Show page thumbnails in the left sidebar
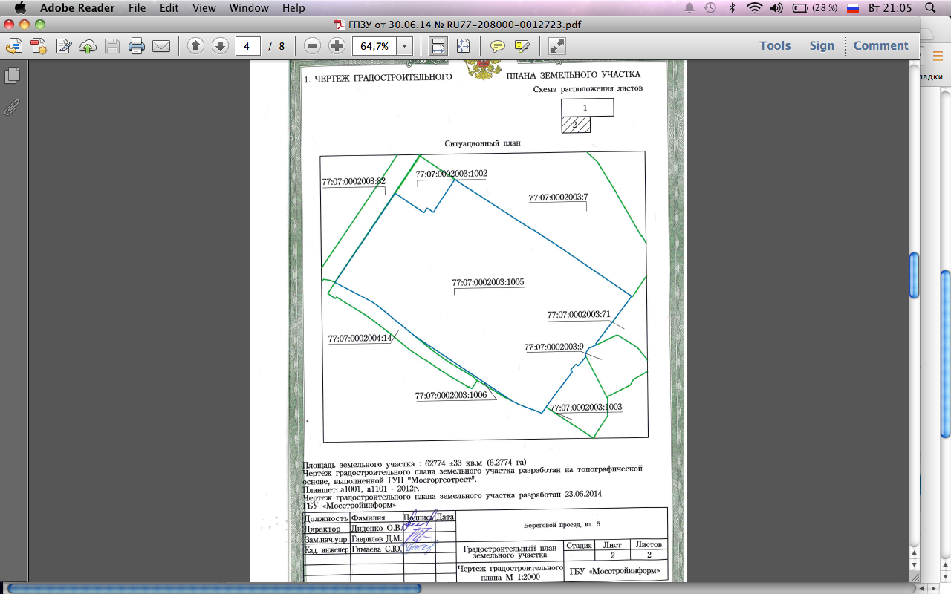 point(13,76)
